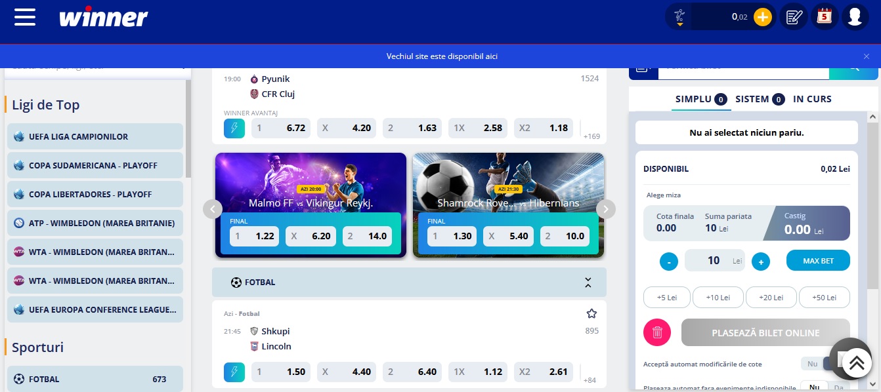
Task: Favorite the Shkupi vs Lincoln match star
Action: [x=591, y=313]
